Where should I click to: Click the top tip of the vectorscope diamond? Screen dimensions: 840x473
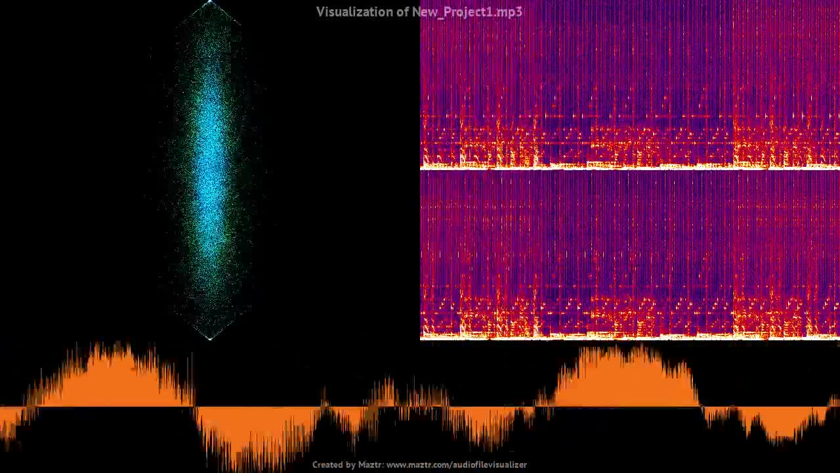pos(210,3)
